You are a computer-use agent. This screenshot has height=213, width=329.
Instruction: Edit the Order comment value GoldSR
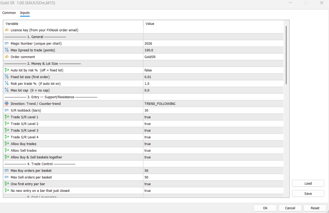(213, 57)
